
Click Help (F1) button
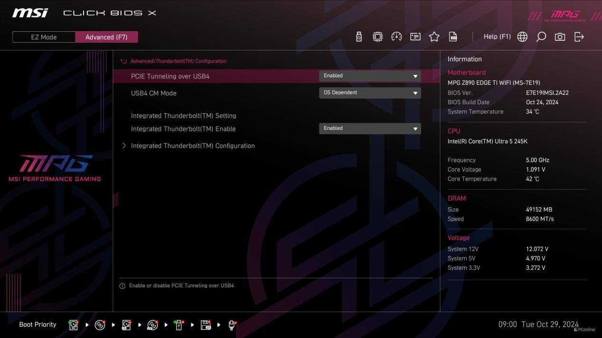[497, 37]
